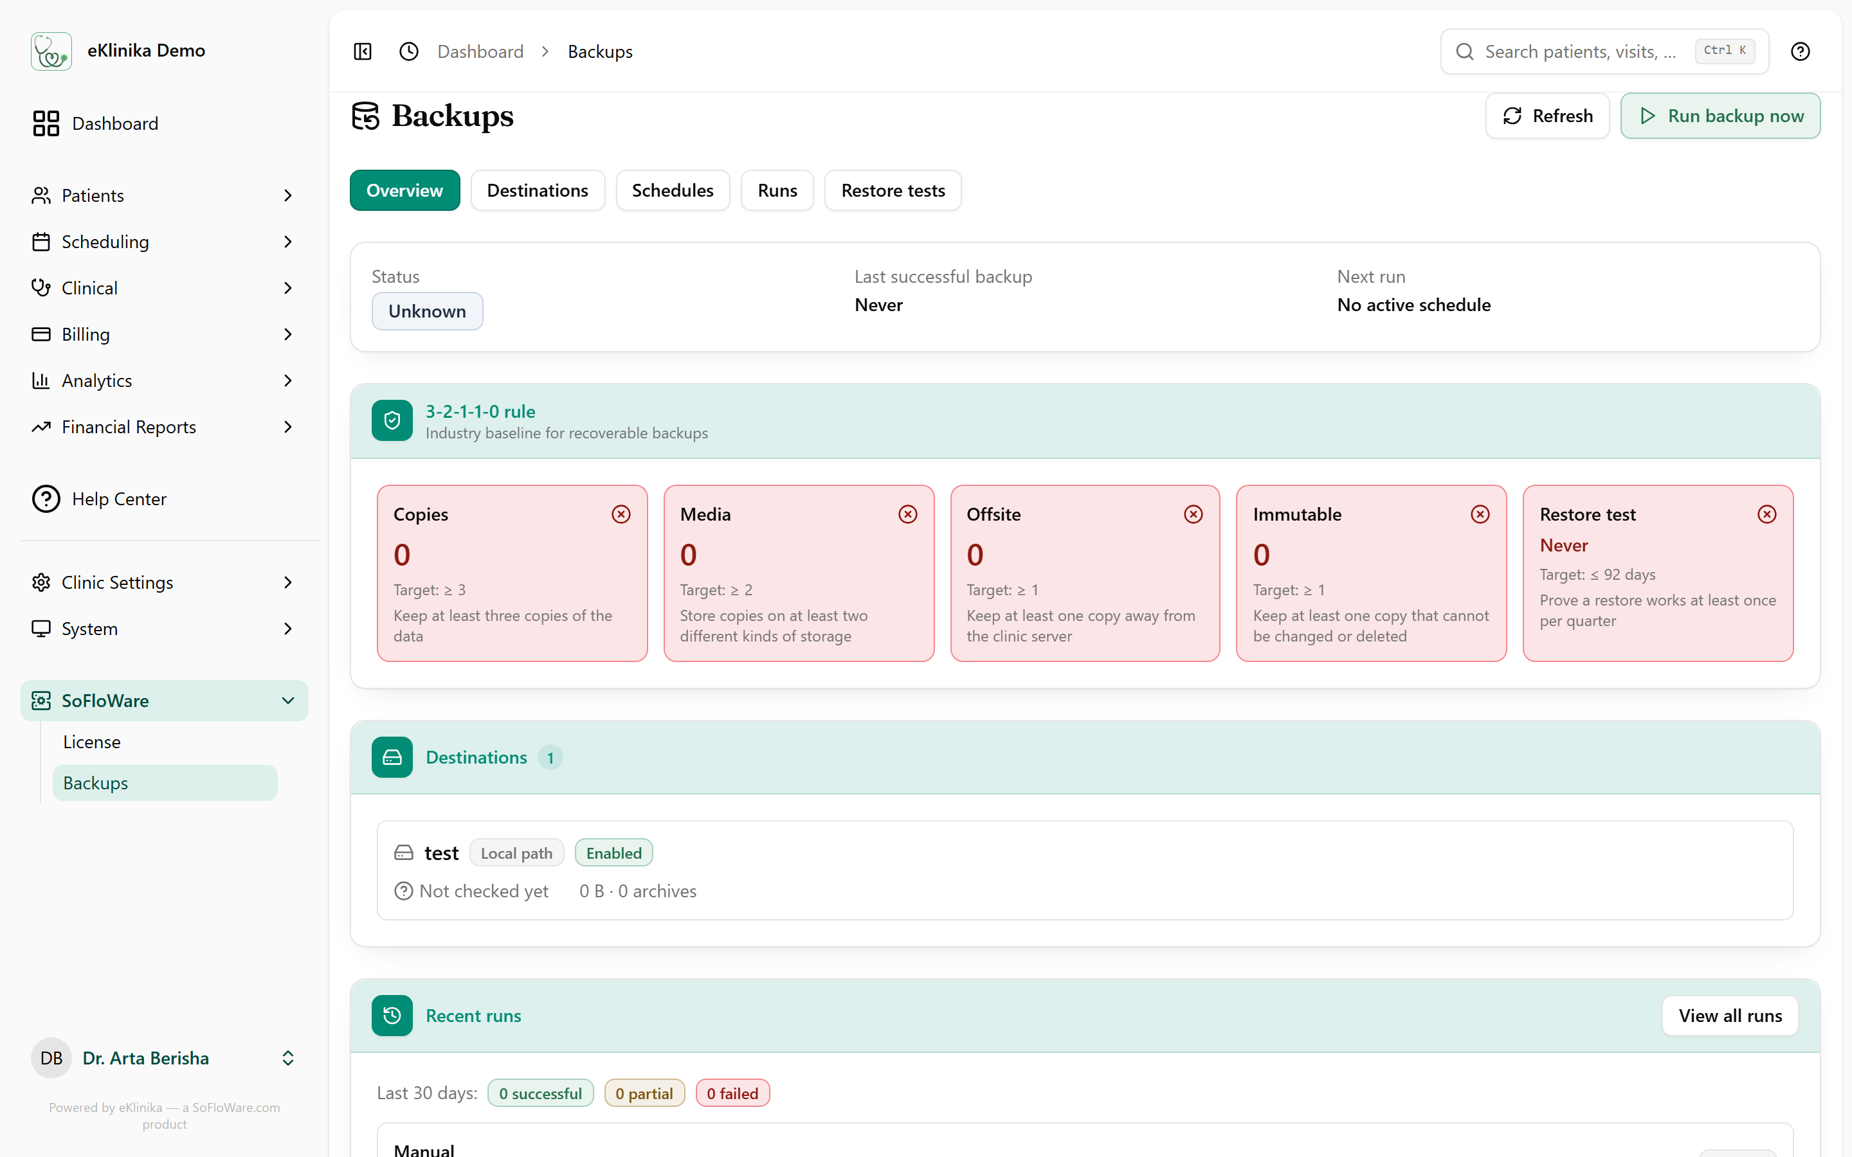This screenshot has width=1852, height=1157.
Task: Click the Media card failed status icon
Action: (907, 514)
